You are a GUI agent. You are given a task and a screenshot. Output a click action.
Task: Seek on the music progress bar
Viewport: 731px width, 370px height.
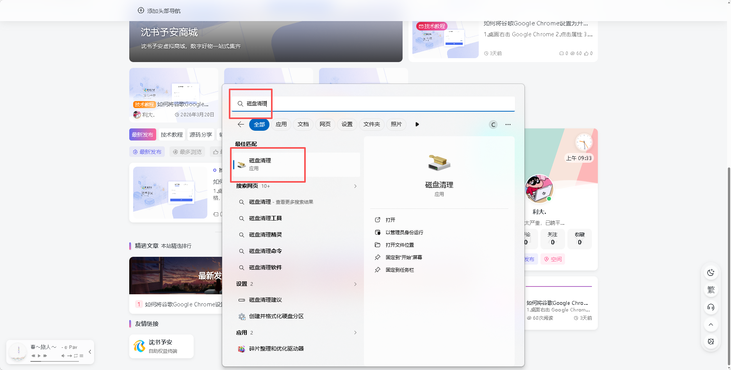coord(55,361)
